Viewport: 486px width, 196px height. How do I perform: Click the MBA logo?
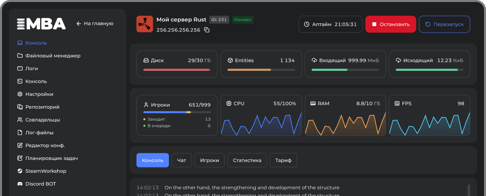pos(41,24)
